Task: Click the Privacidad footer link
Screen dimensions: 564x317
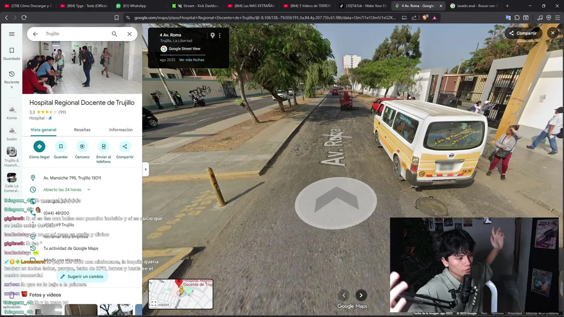Action: pos(515,313)
